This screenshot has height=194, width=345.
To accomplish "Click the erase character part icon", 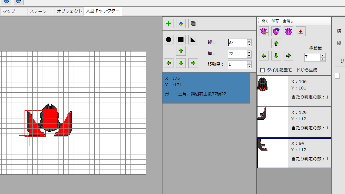I will (276, 31).
